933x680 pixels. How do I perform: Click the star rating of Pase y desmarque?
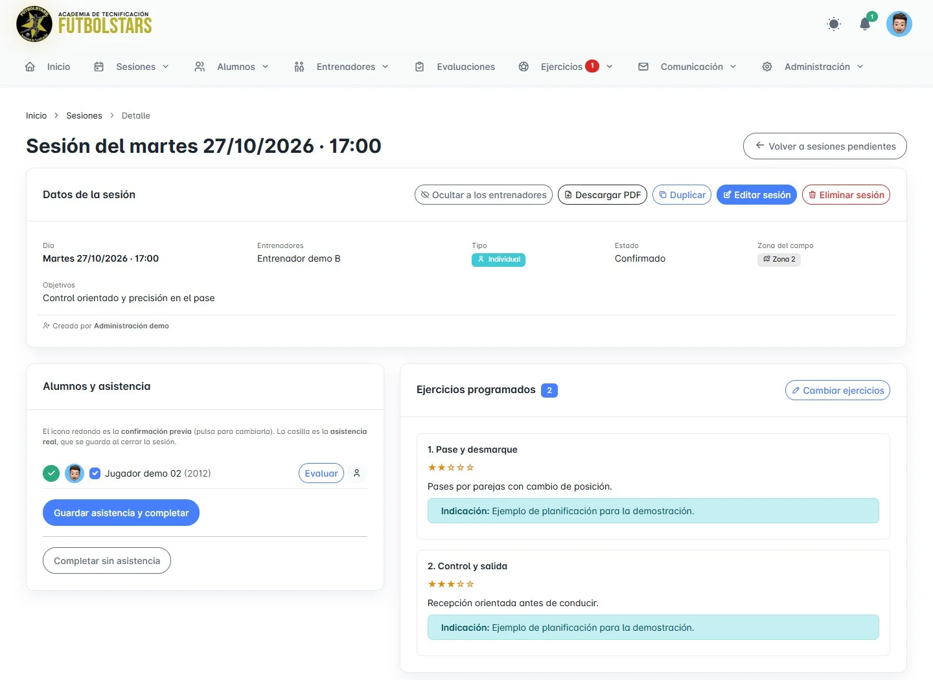coord(451,468)
